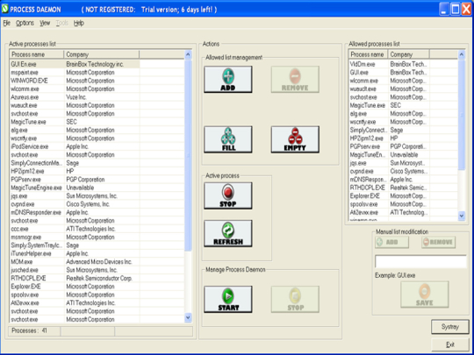Image resolution: width=474 pixels, height=355 pixels.
Task: Select VidDm.exe in allowed processes list
Action: (403, 64)
